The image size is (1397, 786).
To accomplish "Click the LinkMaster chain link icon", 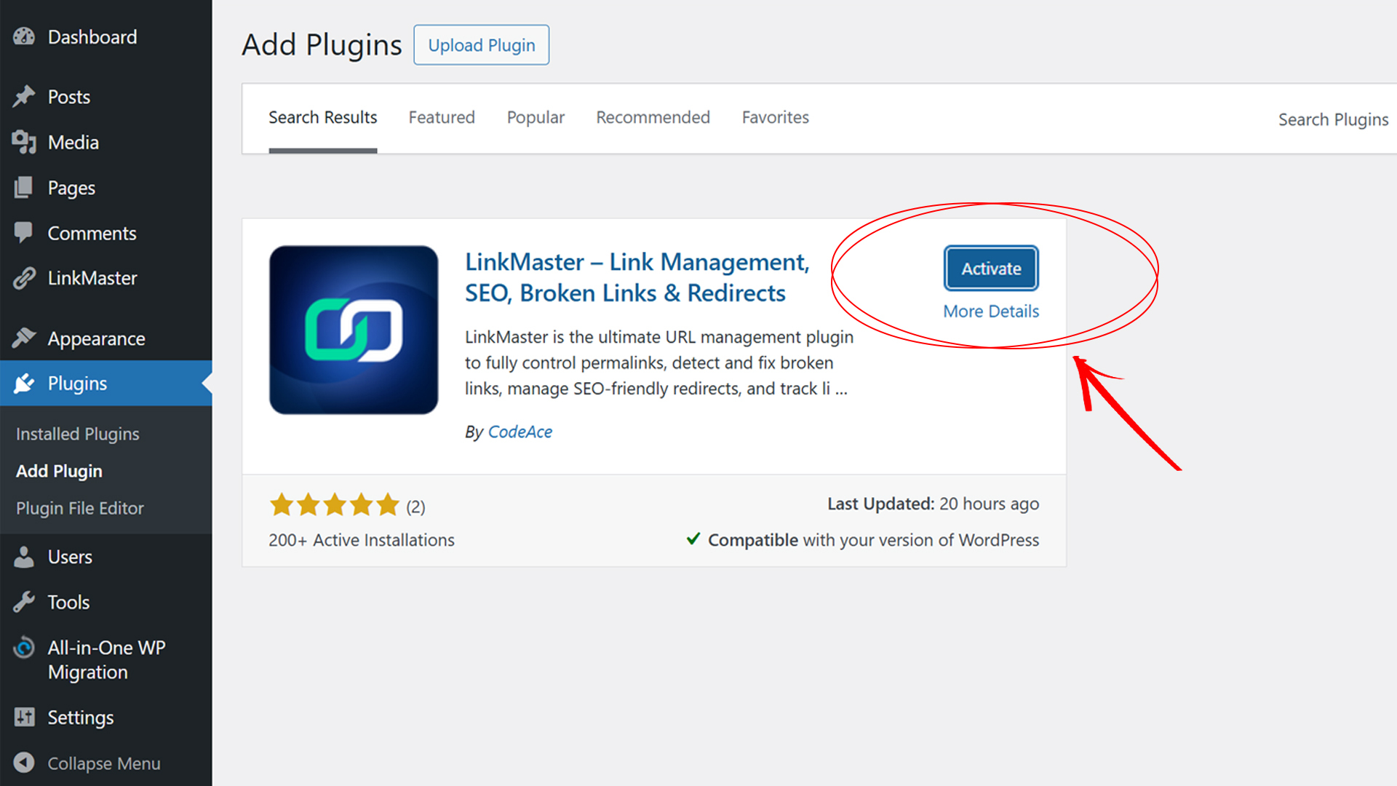I will tap(24, 278).
